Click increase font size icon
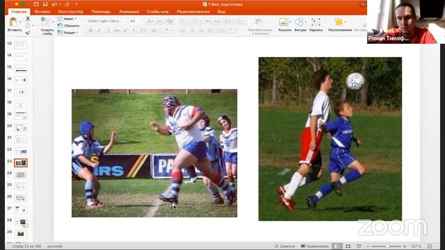 [150, 21]
